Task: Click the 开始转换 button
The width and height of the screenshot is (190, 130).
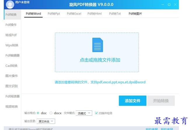Action: 161,101
